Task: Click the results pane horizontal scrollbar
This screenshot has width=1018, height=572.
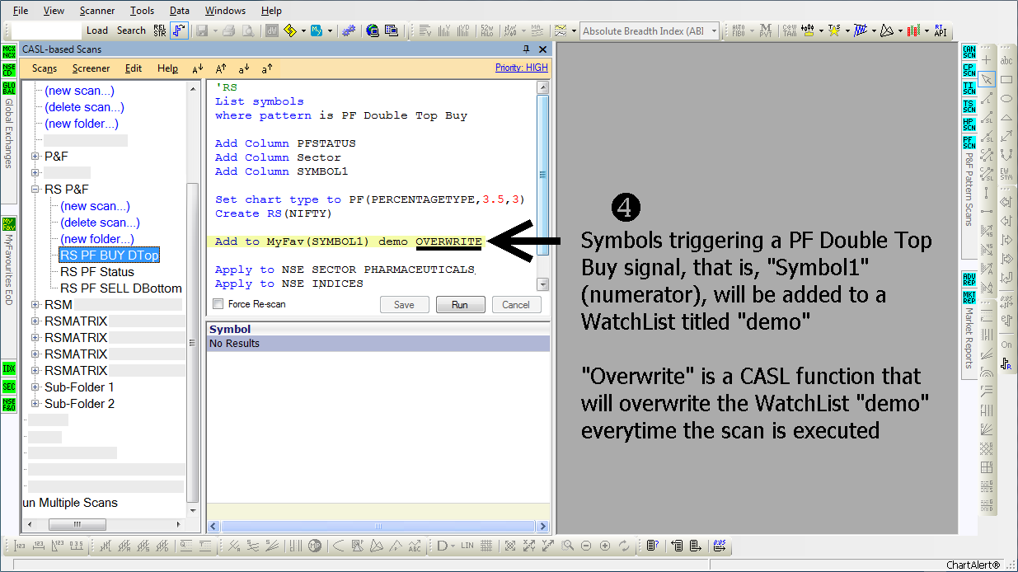Action: tap(378, 525)
